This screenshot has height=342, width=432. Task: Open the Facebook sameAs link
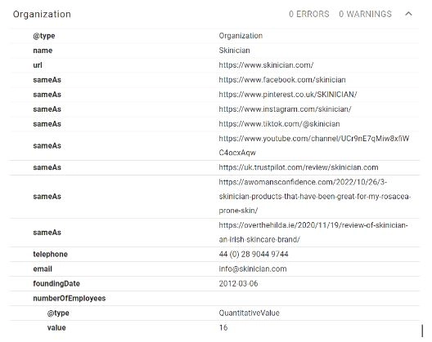click(282, 80)
